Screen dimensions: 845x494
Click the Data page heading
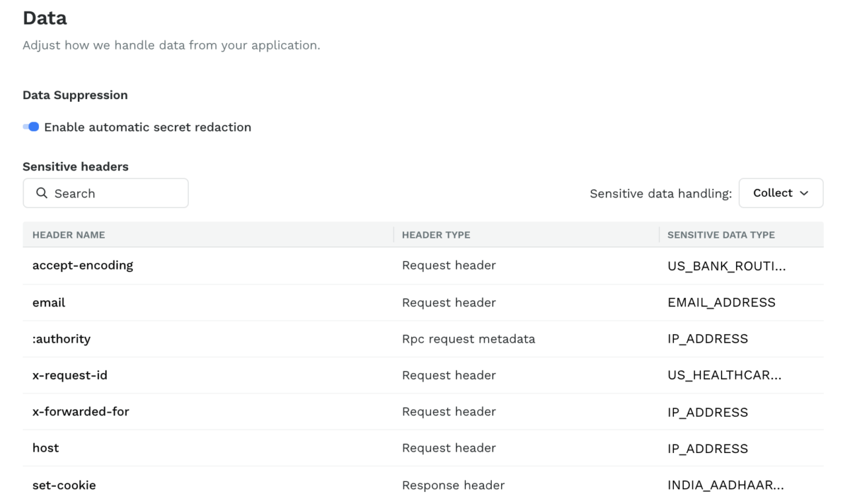click(x=45, y=18)
